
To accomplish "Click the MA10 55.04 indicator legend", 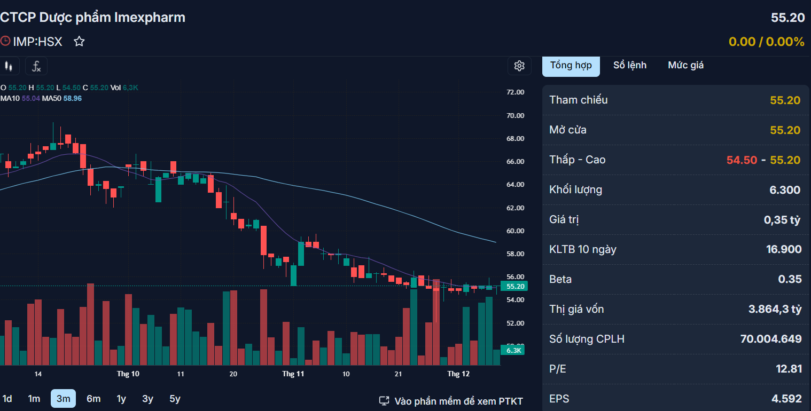I will (x=20, y=98).
